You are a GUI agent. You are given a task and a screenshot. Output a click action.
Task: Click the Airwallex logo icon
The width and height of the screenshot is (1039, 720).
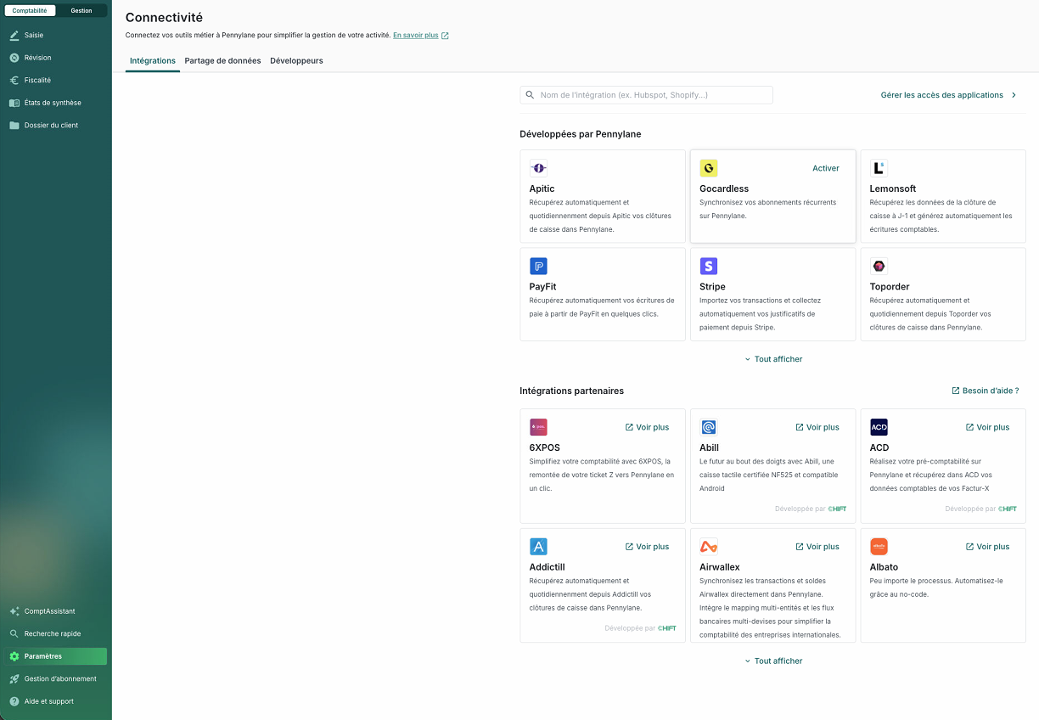click(708, 547)
